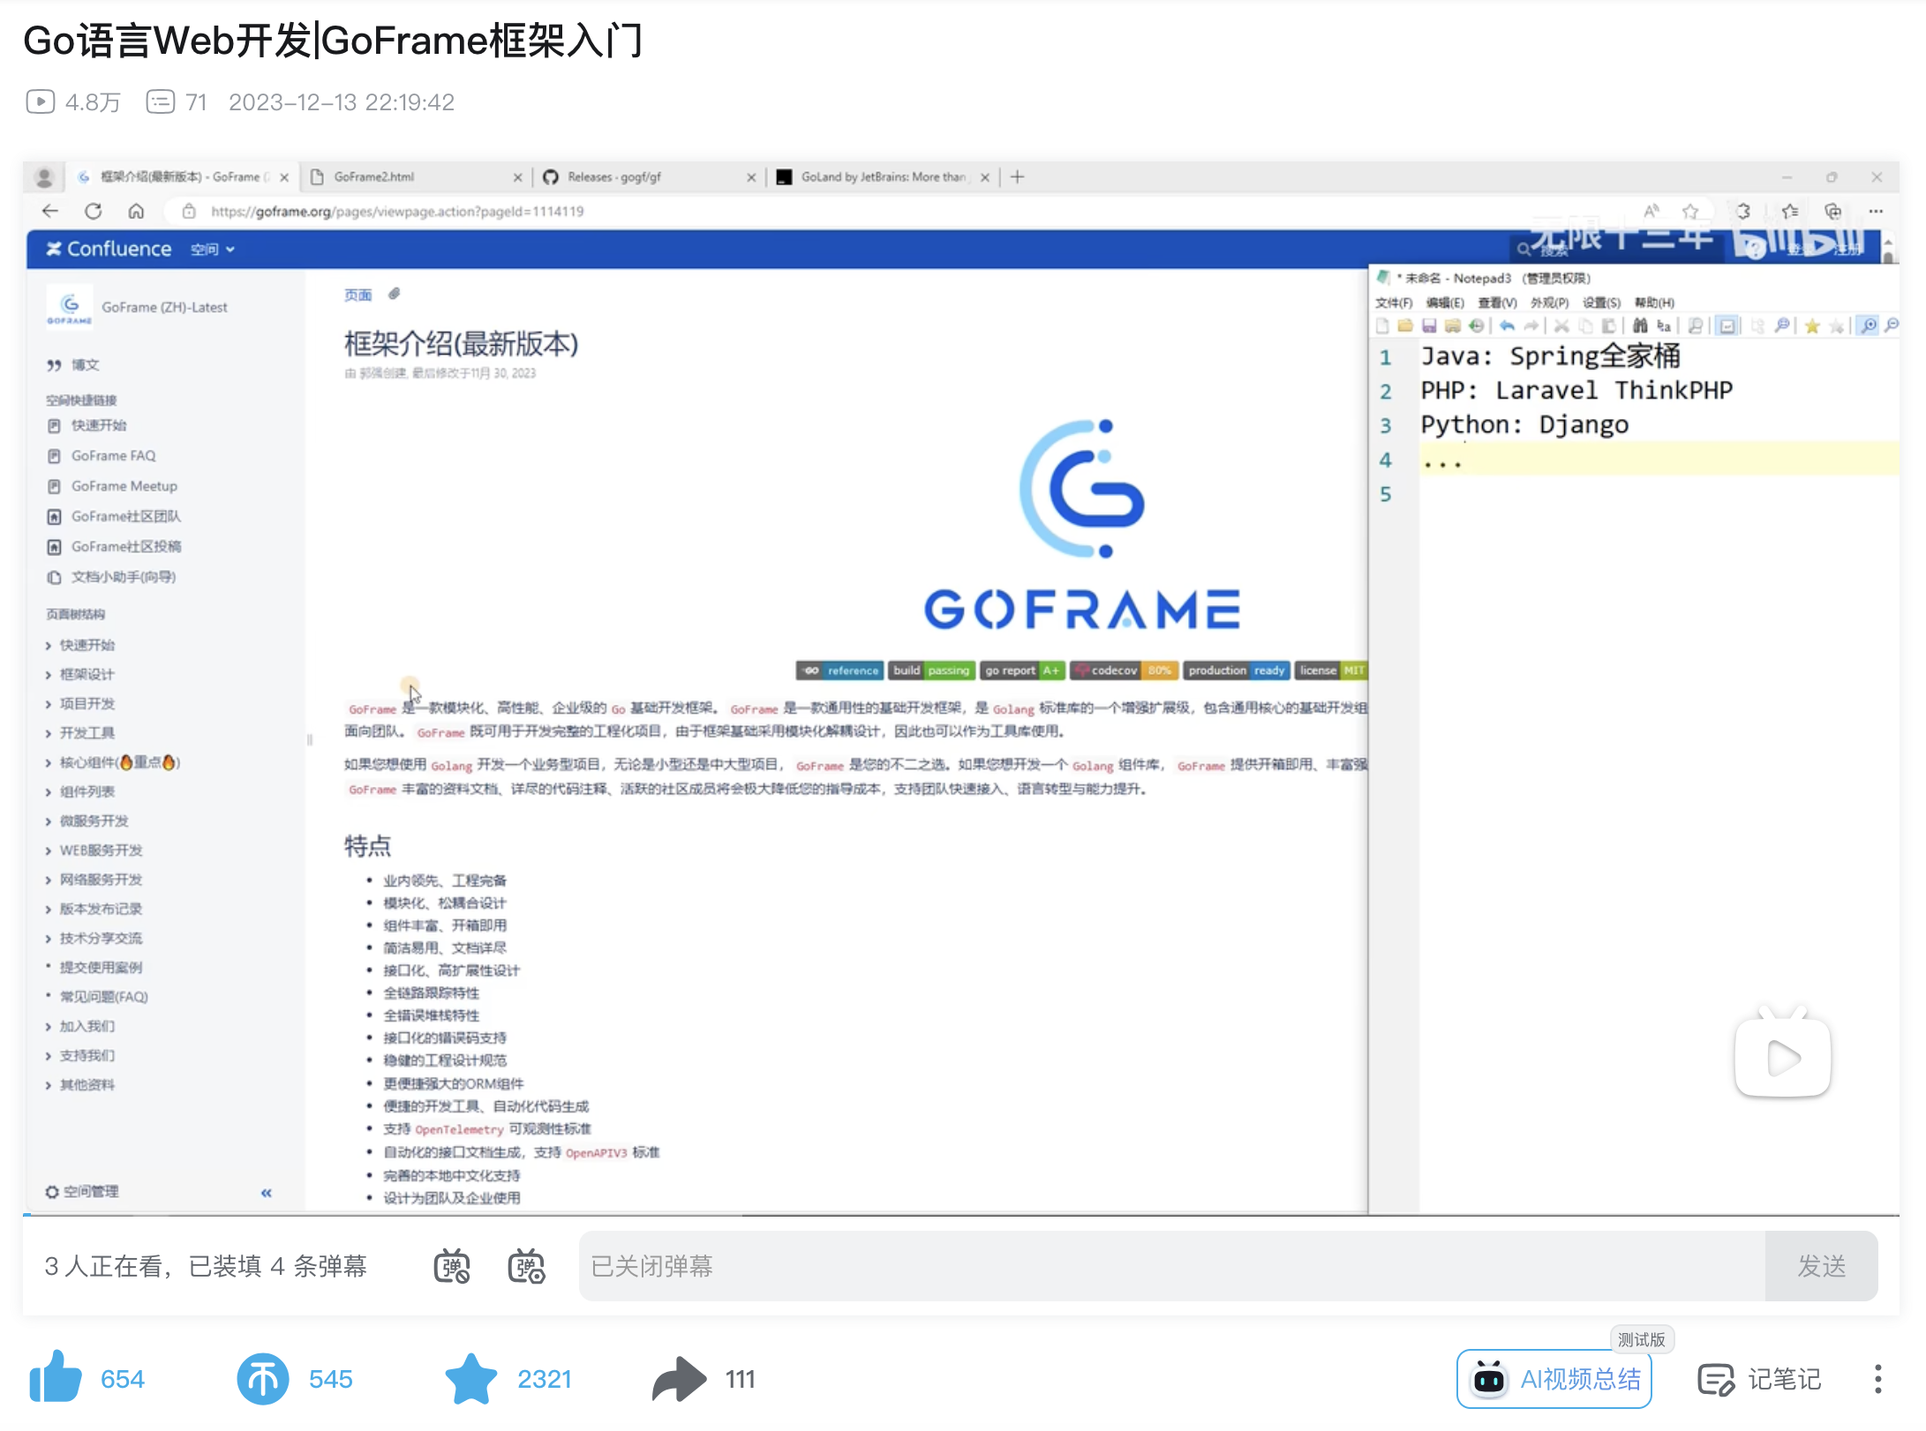
Task: Expand 项目开发 tree item
Action: [x=80, y=703]
